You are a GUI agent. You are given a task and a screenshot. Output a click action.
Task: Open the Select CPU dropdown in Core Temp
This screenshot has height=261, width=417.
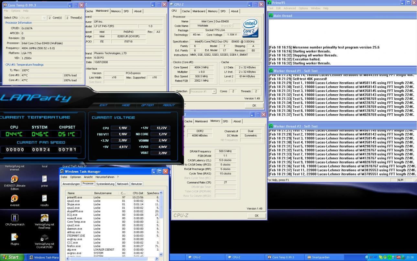pyautogui.click(x=33, y=18)
